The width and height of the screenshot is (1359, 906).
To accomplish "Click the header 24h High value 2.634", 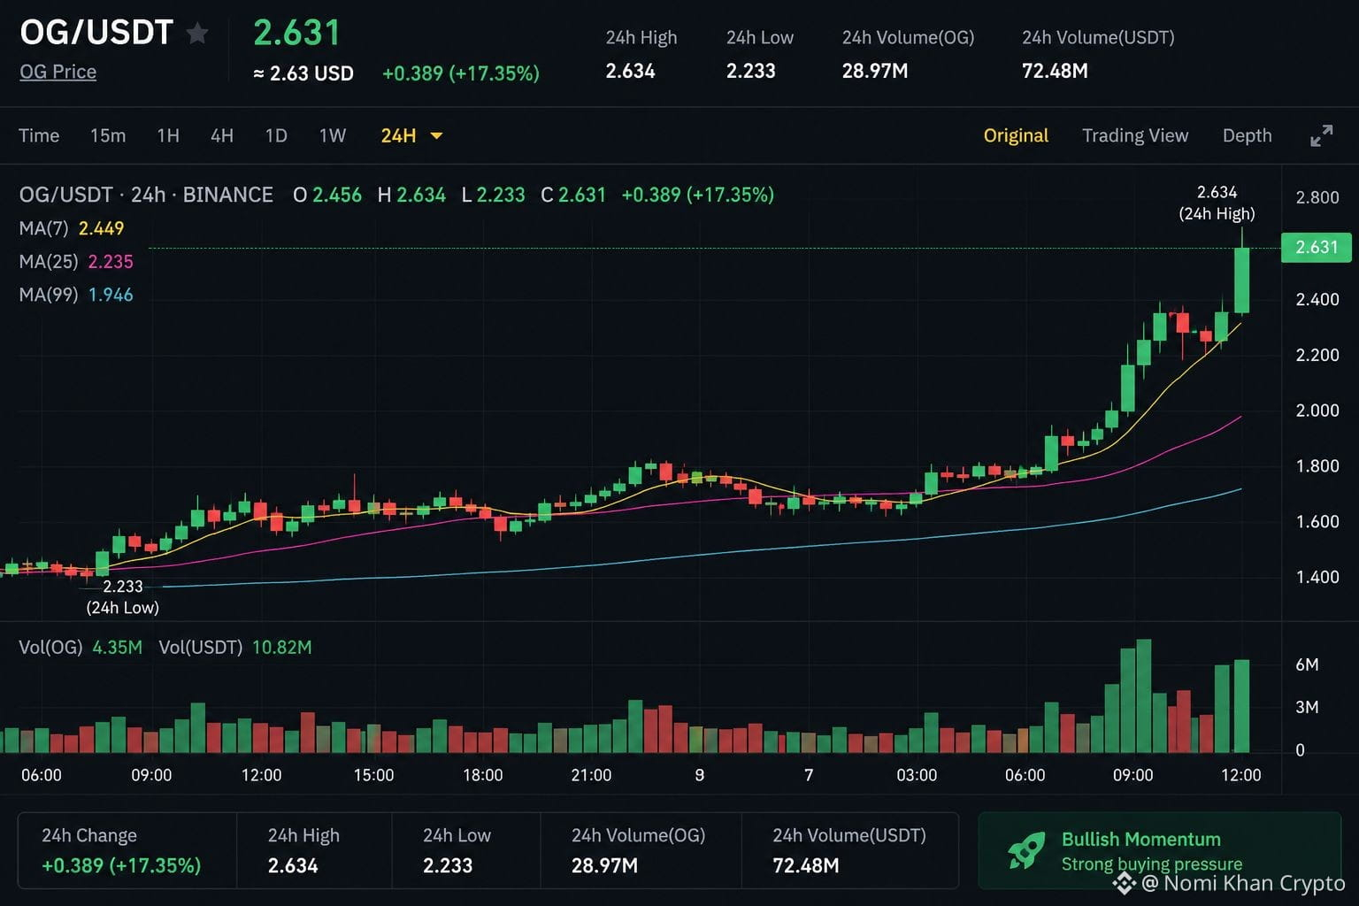I will click(x=631, y=71).
